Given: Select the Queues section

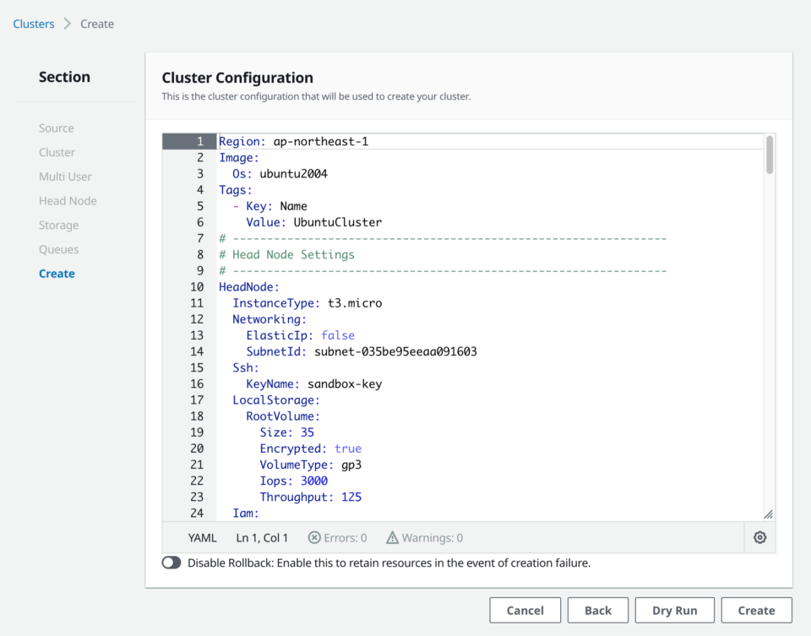Looking at the screenshot, I should coord(58,248).
